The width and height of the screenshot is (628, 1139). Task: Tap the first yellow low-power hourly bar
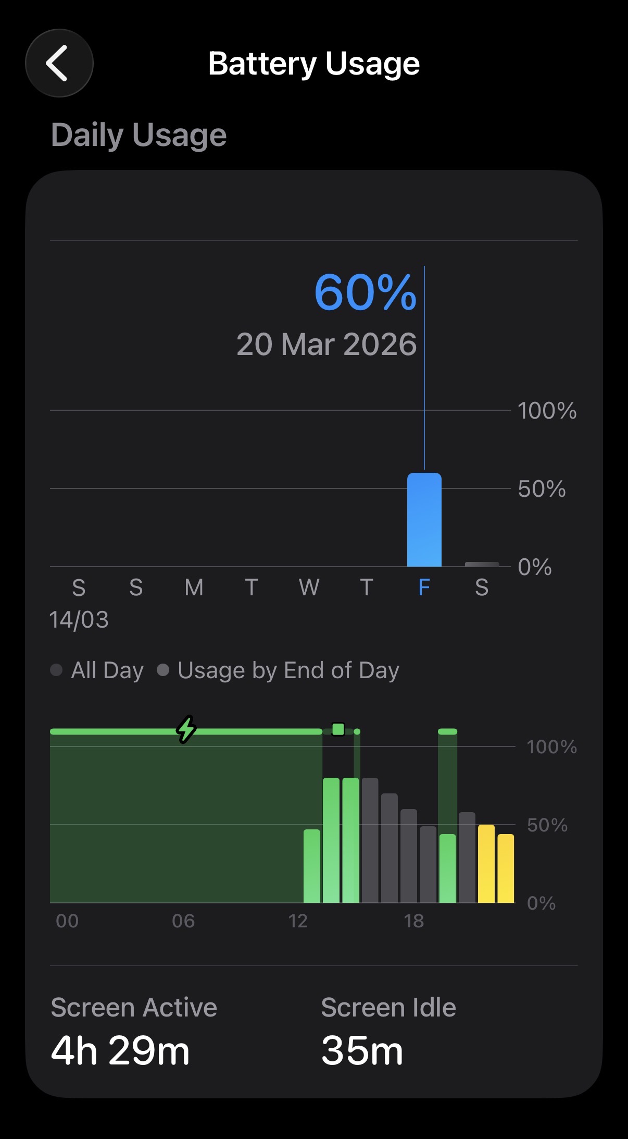(486, 864)
